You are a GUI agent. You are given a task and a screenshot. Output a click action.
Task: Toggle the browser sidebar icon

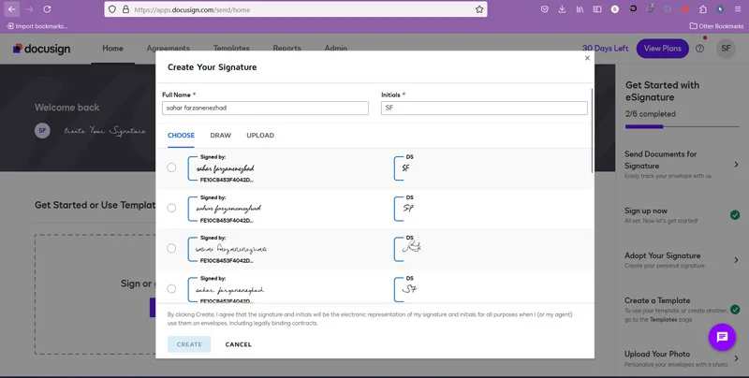coord(597,9)
